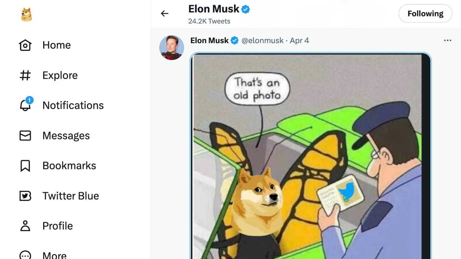This screenshot has width=461, height=259.
Task: Open Home via the house icon
Action: [x=25, y=45]
